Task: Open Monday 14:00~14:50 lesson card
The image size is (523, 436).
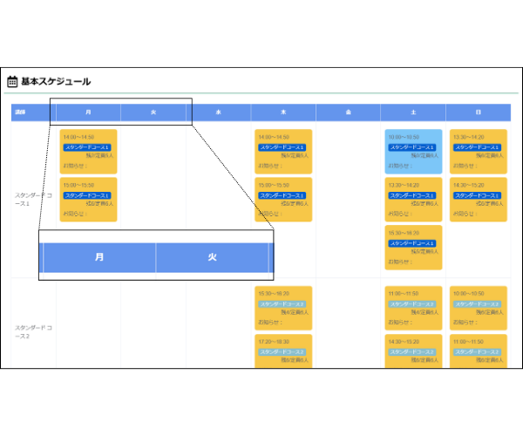Action: [x=88, y=151]
